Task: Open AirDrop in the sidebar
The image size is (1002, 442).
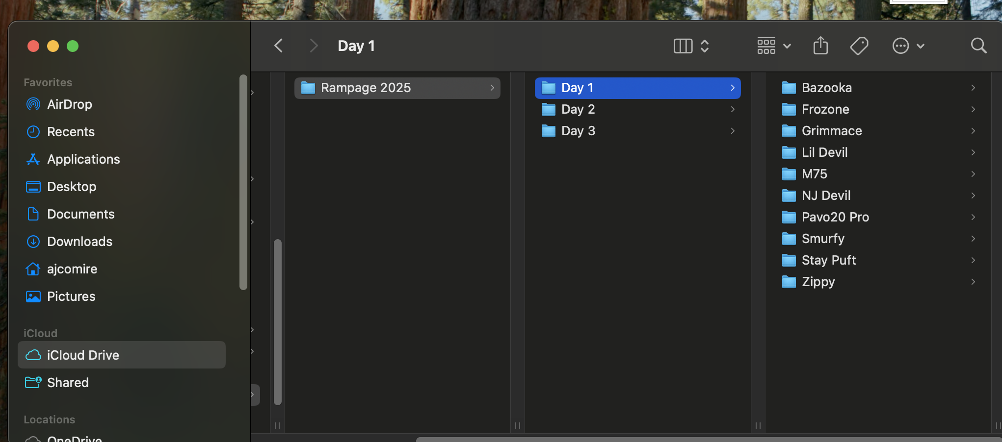Action: click(69, 104)
